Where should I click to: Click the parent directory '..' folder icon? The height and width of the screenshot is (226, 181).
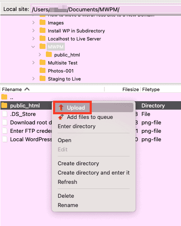pyautogui.click(x=4, y=97)
